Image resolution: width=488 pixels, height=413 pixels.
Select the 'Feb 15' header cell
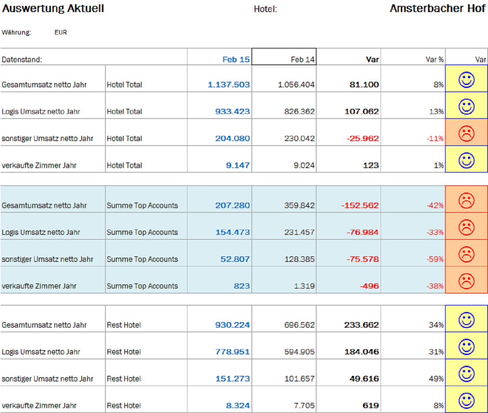point(220,57)
